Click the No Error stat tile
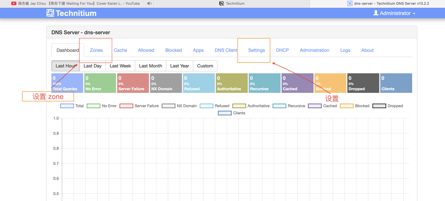This screenshot has width=445, height=201. click(100, 83)
